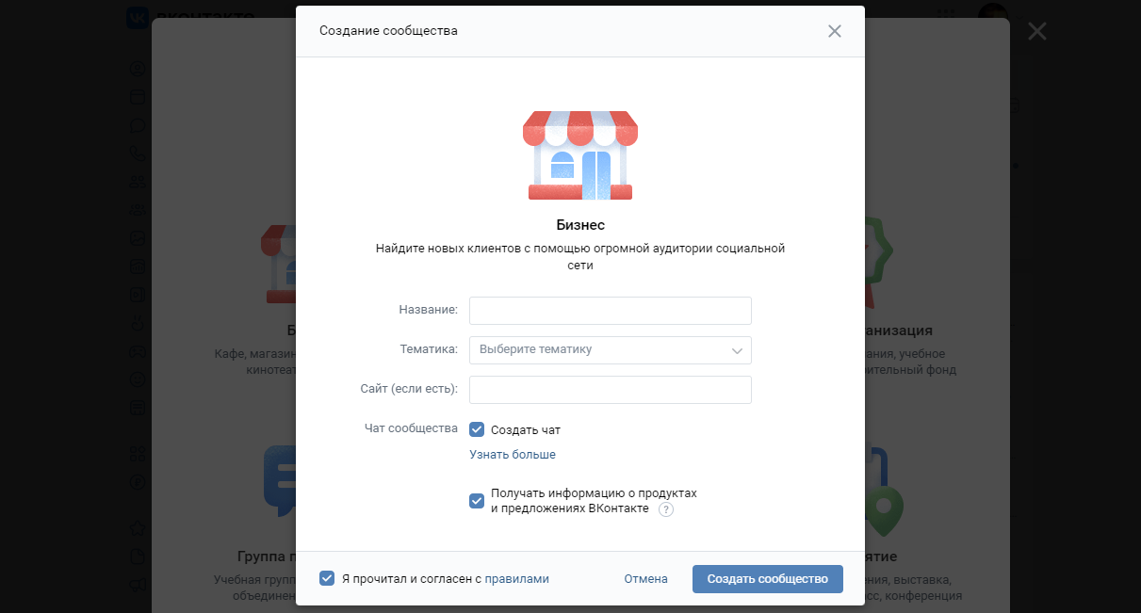
Task: Click the outer overlay close X
Action: (x=1037, y=31)
